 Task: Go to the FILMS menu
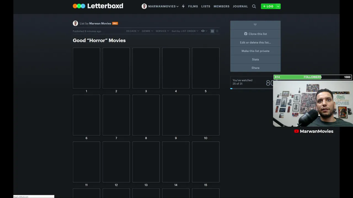tap(193, 6)
